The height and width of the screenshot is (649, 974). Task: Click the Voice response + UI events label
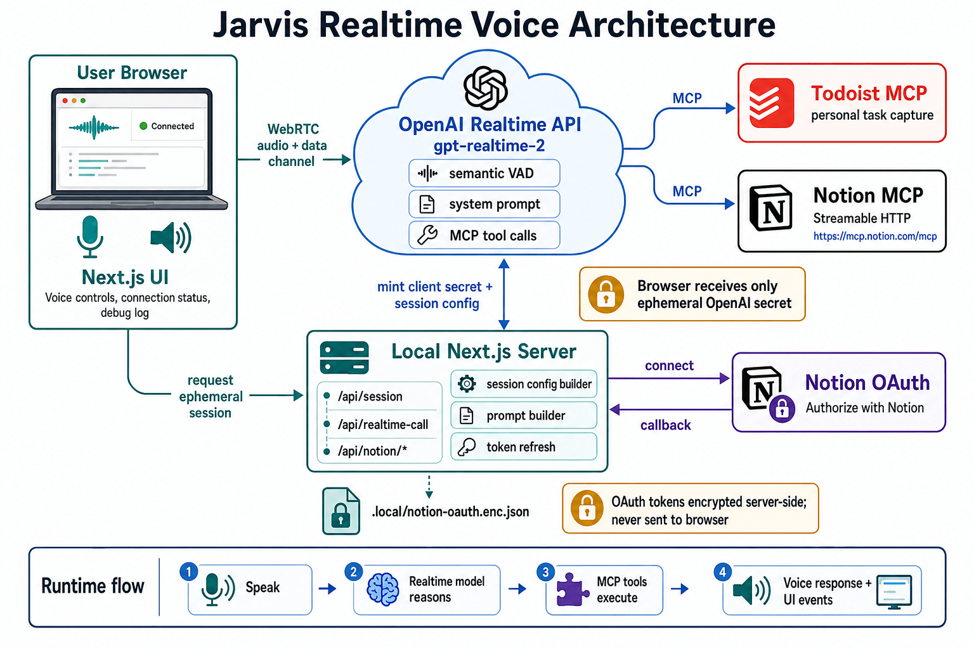[x=827, y=591]
